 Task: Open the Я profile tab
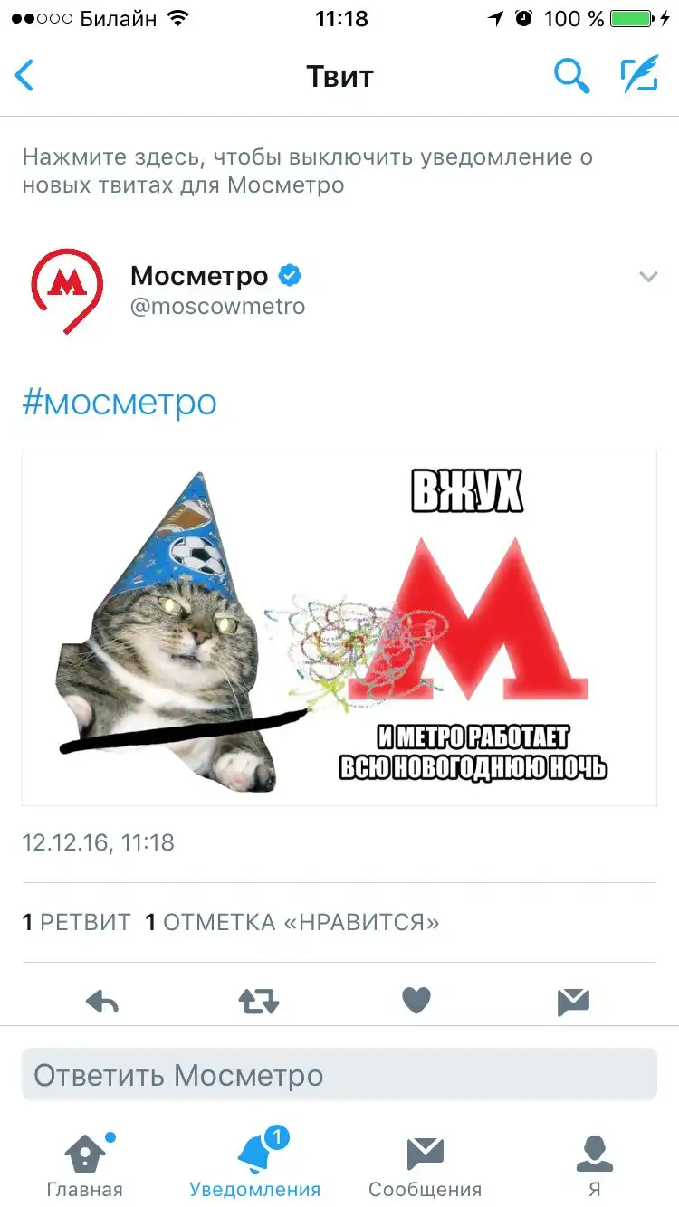pyautogui.click(x=595, y=1166)
